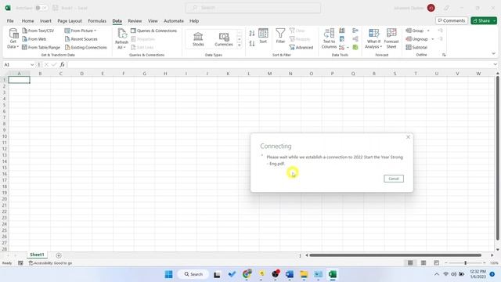Expand the Data Types gallery
501x282 pixels.
(x=240, y=45)
